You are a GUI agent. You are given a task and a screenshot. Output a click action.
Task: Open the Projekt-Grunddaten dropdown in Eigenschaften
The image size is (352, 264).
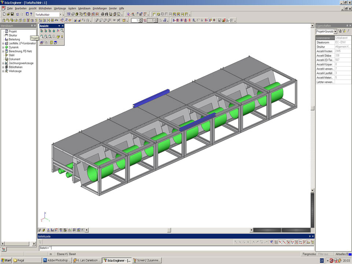pyautogui.click(x=335, y=32)
